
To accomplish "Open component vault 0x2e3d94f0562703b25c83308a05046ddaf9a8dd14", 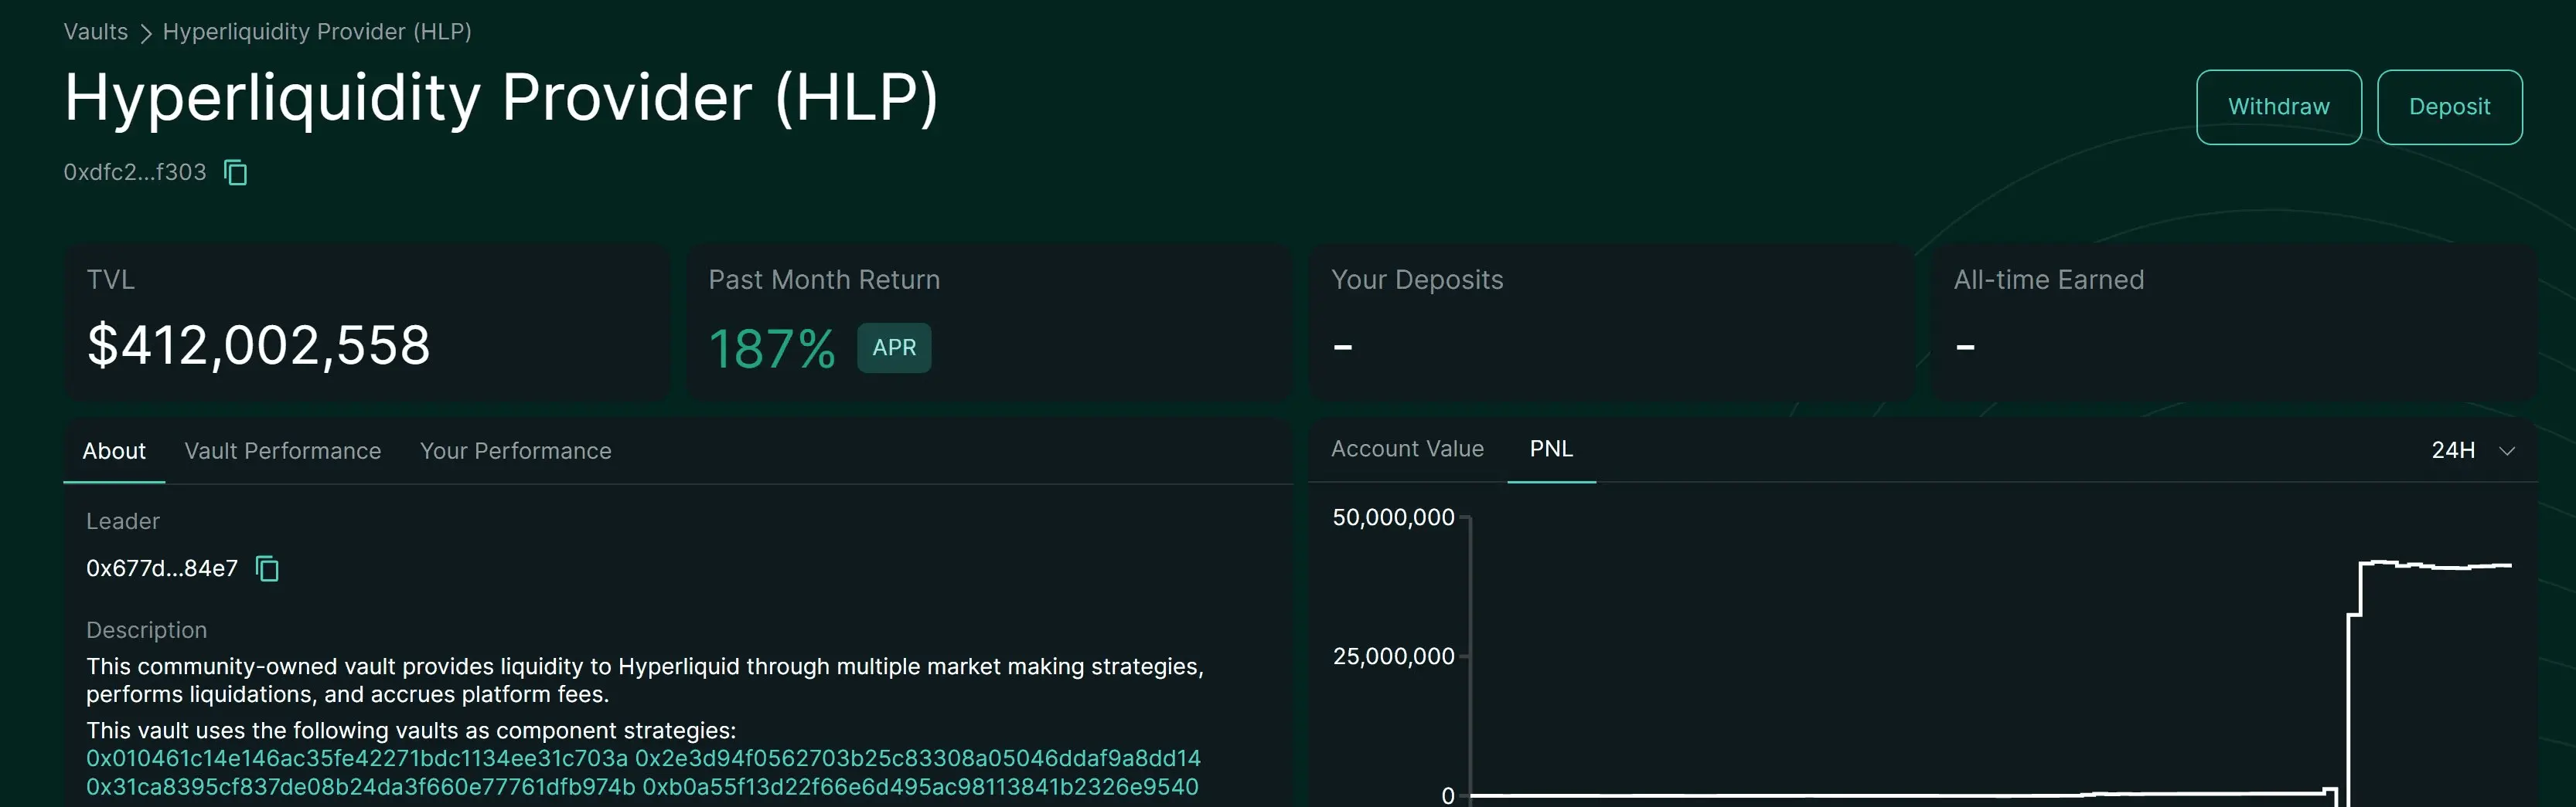I will coord(918,759).
